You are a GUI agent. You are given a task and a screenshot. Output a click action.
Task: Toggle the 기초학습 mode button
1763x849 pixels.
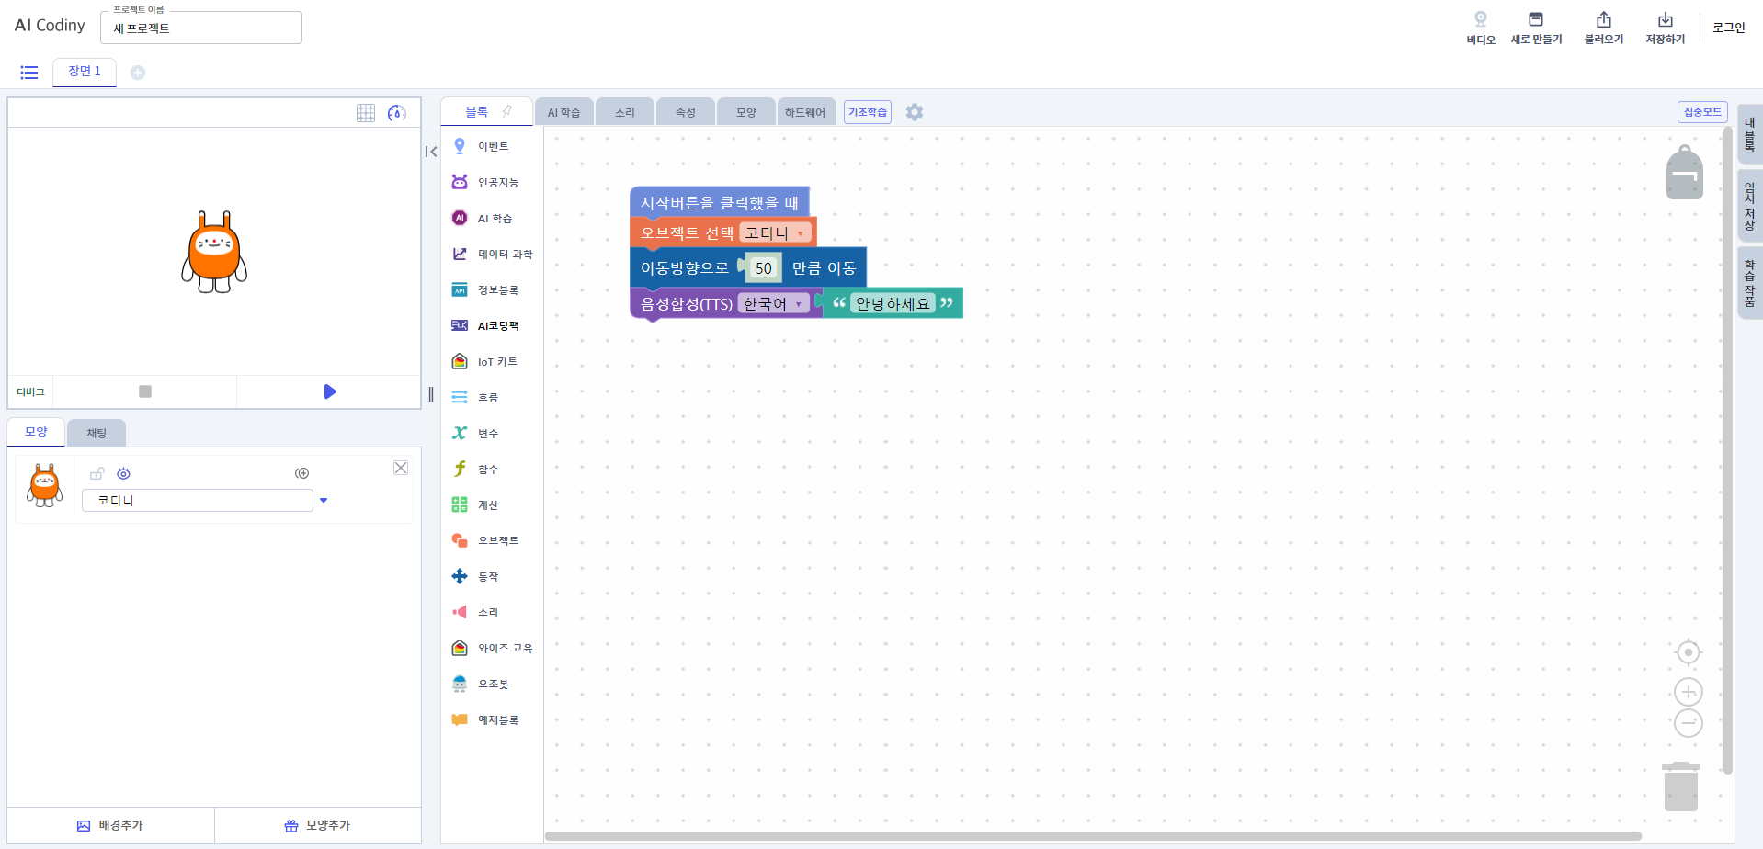(868, 112)
